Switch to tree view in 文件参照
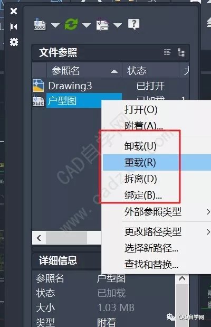The width and height of the screenshot is (211, 327). pos(181,52)
